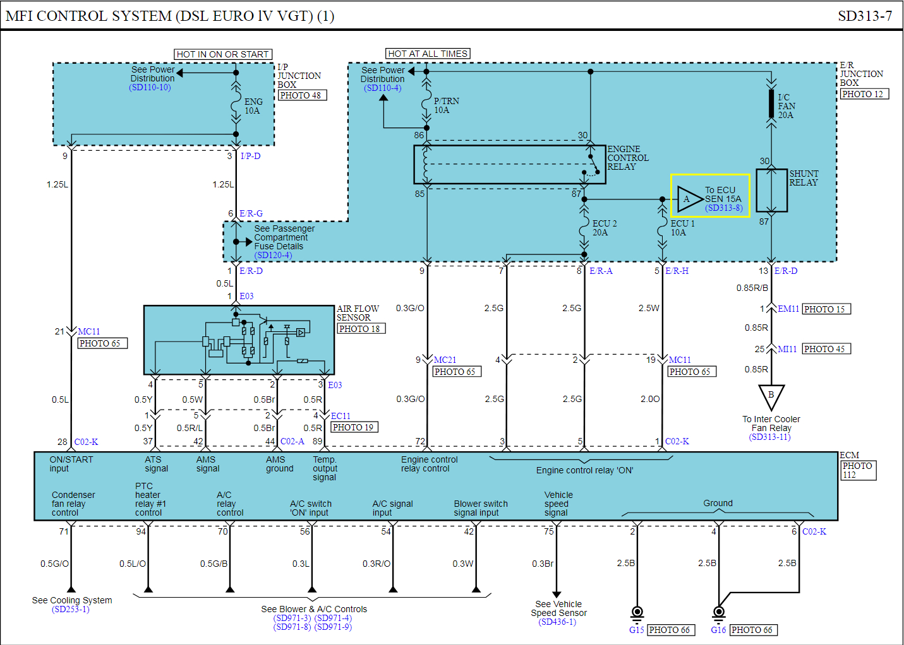Viewport: 904px width, 645px height.
Task: Click the MC21 connector label
Action: point(445,360)
